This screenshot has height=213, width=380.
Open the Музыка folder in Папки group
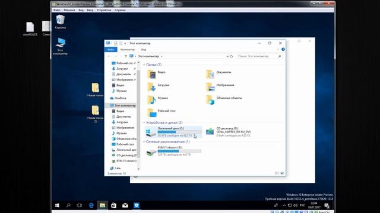[x=157, y=99]
